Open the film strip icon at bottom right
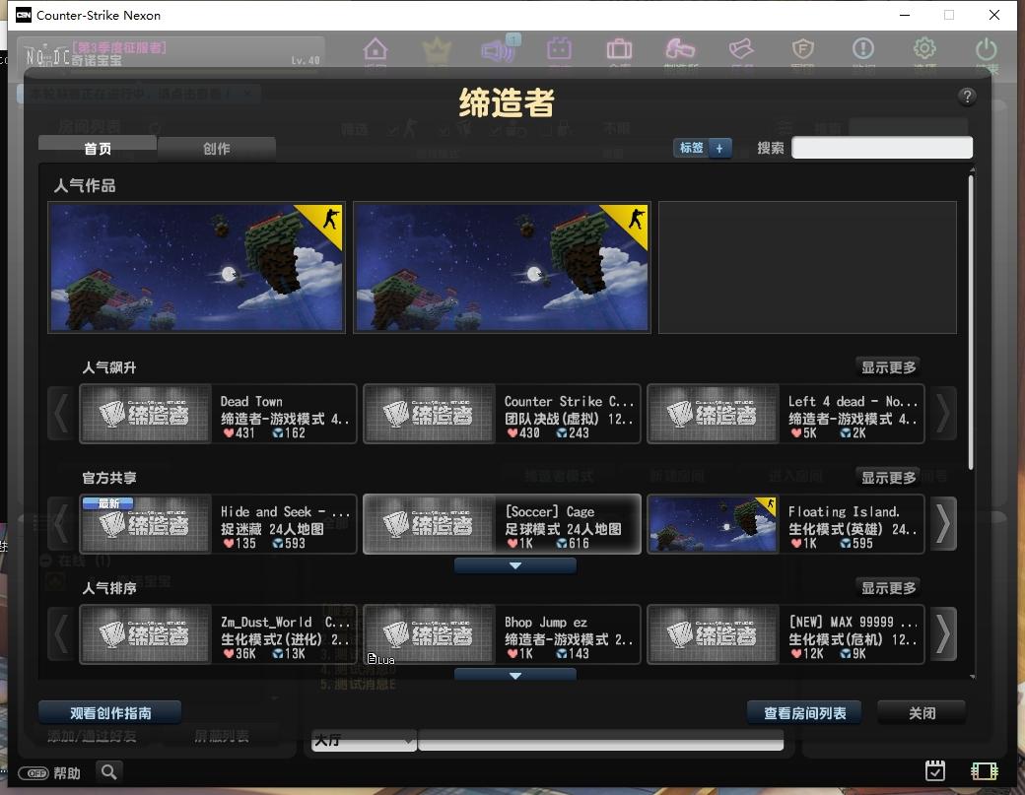Screen dimensions: 1025x795 click(984, 771)
